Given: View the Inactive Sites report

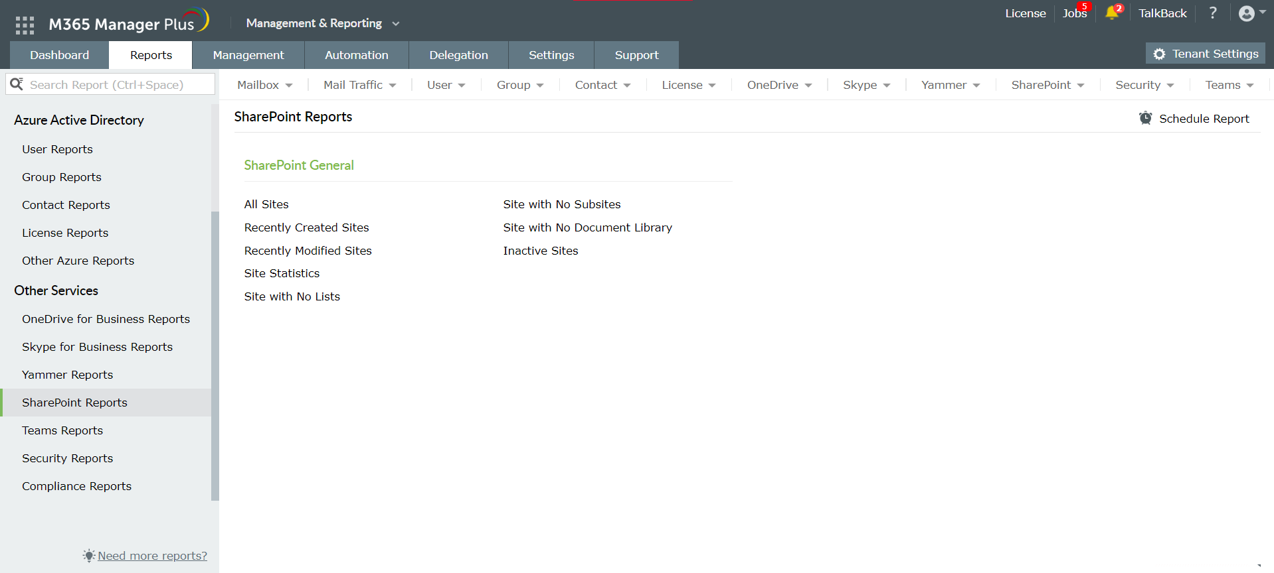Looking at the screenshot, I should pyautogui.click(x=541, y=251).
